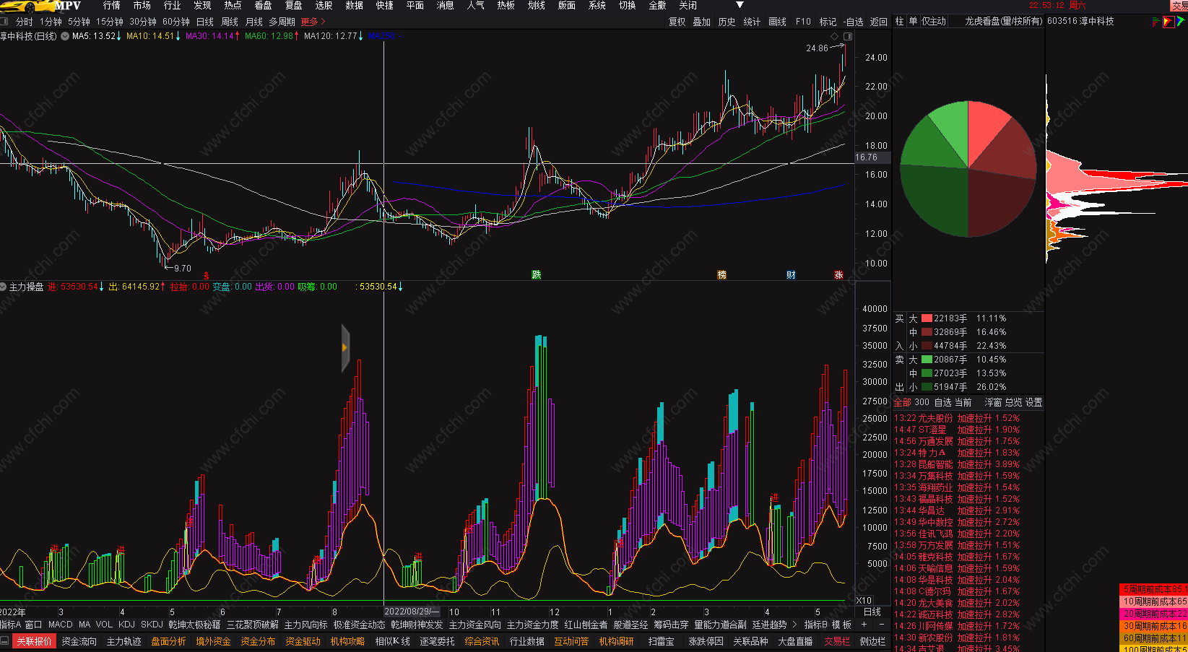
Task: Click the bar-stack chip icon at left
Action: coord(1155,22)
